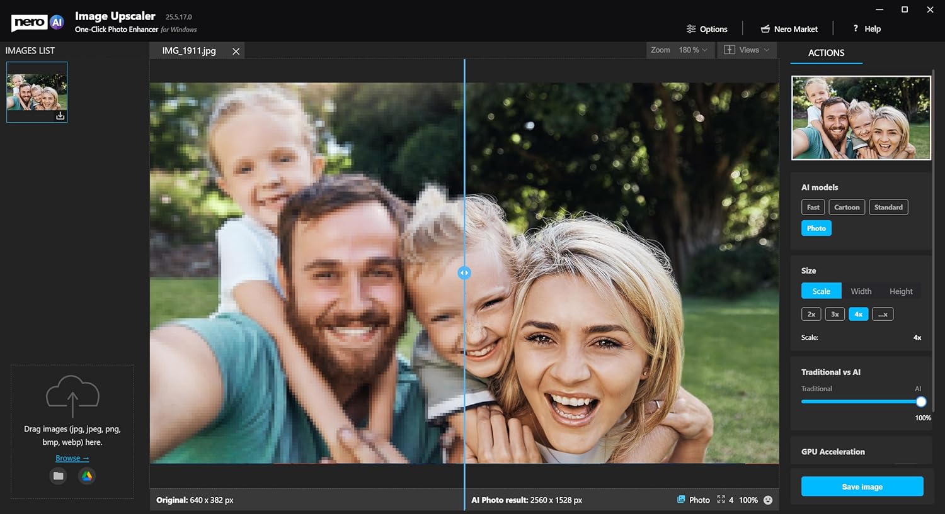The height and width of the screenshot is (514, 945).
Task: Switch sizing mode from Scale to Width
Action: (x=861, y=291)
